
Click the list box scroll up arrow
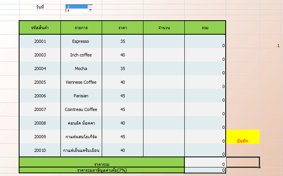(91, 7)
